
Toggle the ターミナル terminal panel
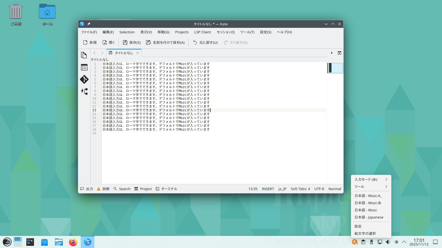(166, 189)
